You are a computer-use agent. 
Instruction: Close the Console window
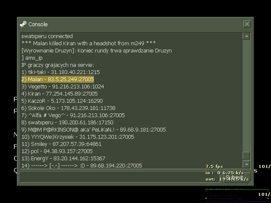pos(247,24)
